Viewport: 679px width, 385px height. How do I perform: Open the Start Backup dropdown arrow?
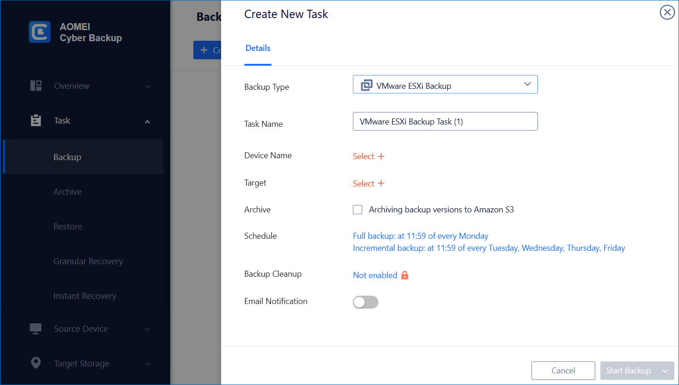665,371
